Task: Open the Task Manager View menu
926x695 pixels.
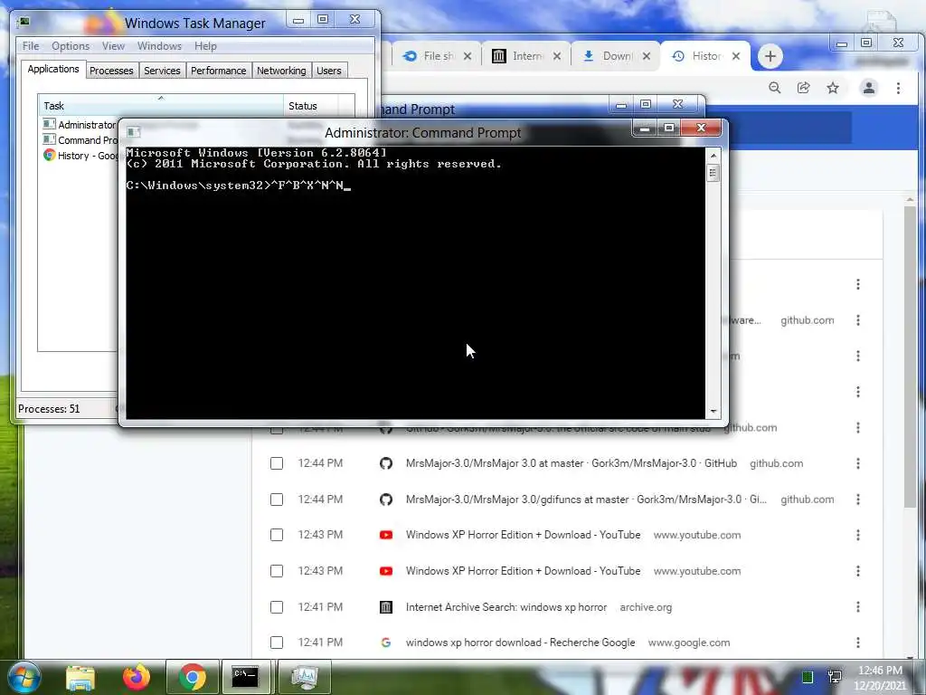Action: tap(113, 45)
